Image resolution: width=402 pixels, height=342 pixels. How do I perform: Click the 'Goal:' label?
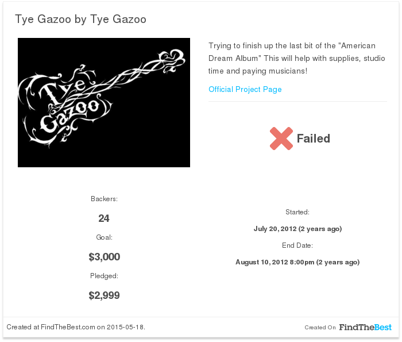point(104,237)
